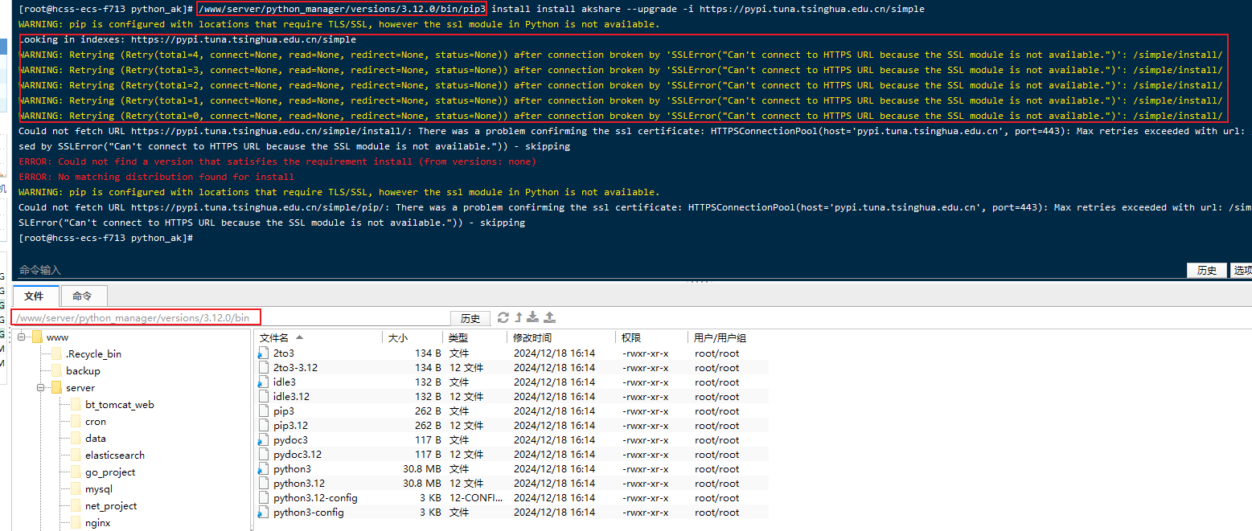The image size is (1252, 531).
Task: Click the upload file icon
Action: click(550, 317)
